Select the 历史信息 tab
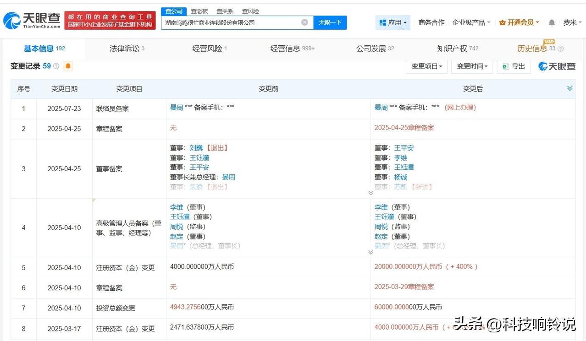The height and width of the screenshot is (341, 586). click(x=536, y=49)
